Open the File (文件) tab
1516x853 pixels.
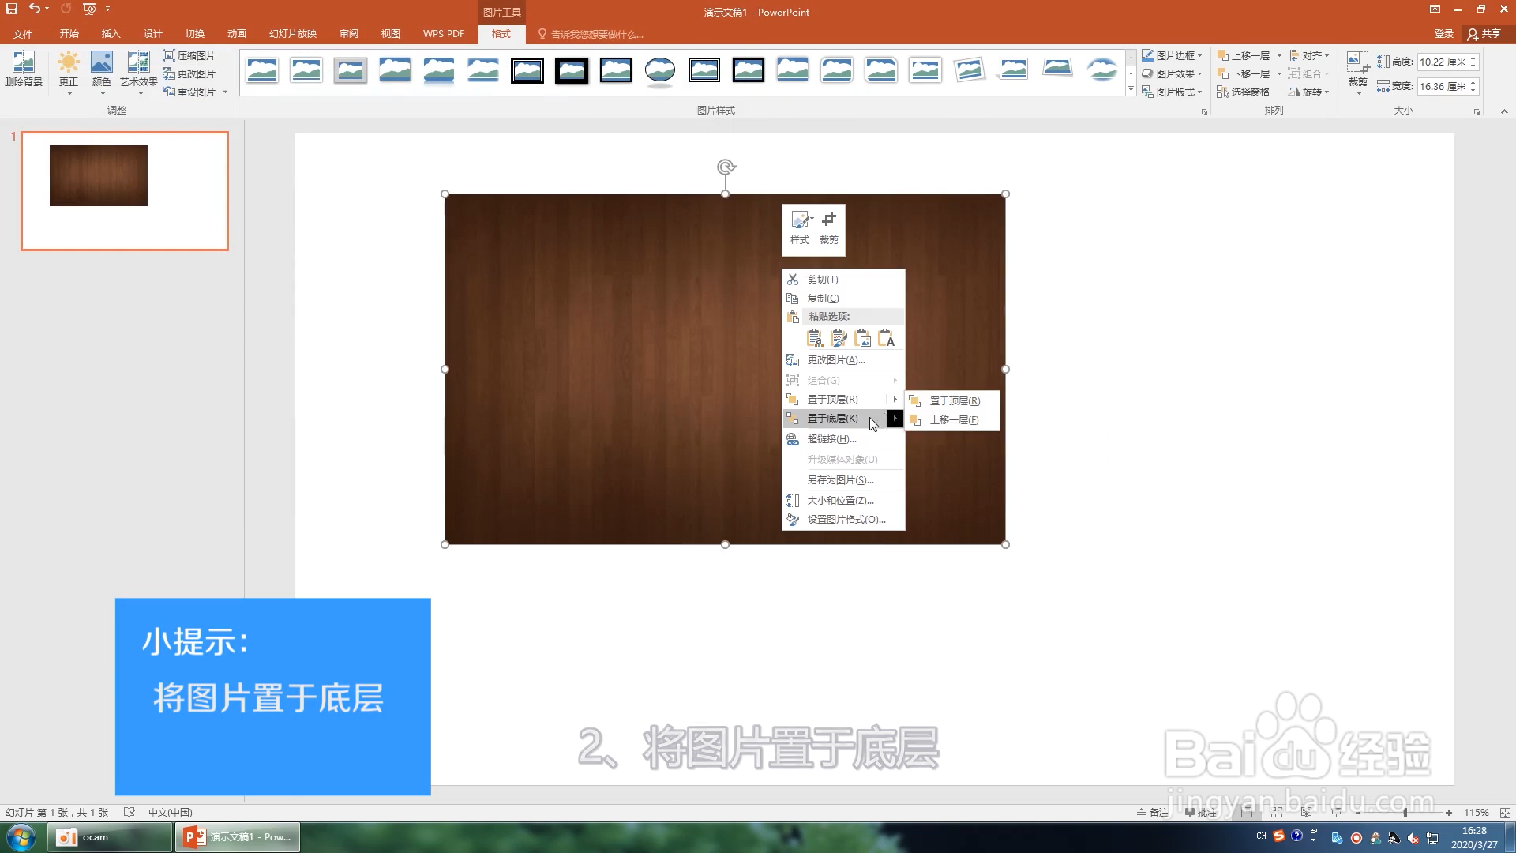[x=23, y=34]
